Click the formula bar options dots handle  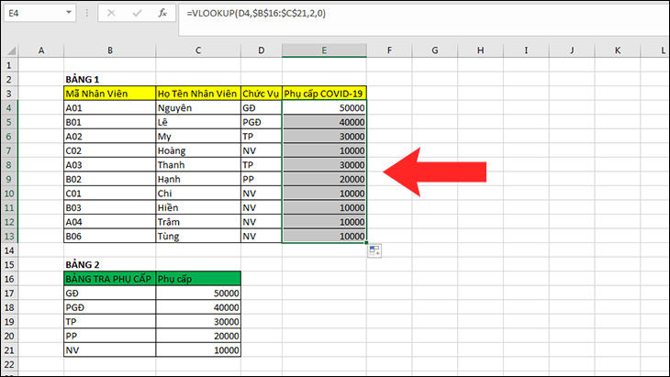coord(87,13)
